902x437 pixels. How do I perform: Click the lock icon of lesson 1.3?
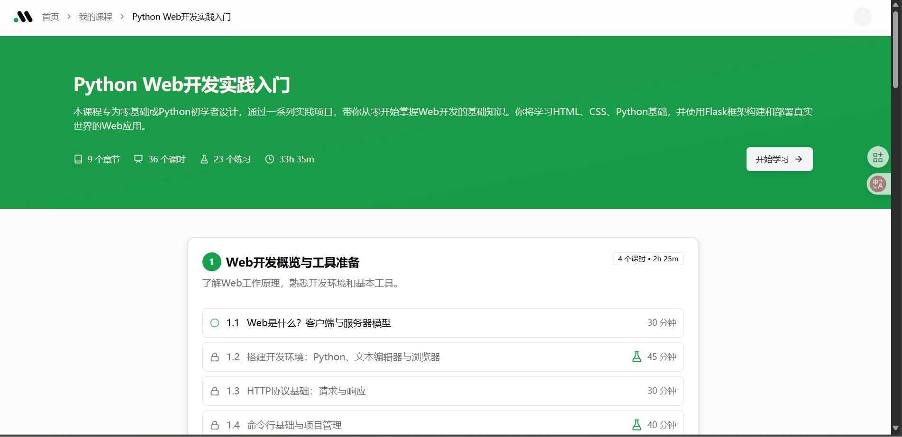click(x=215, y=391)
